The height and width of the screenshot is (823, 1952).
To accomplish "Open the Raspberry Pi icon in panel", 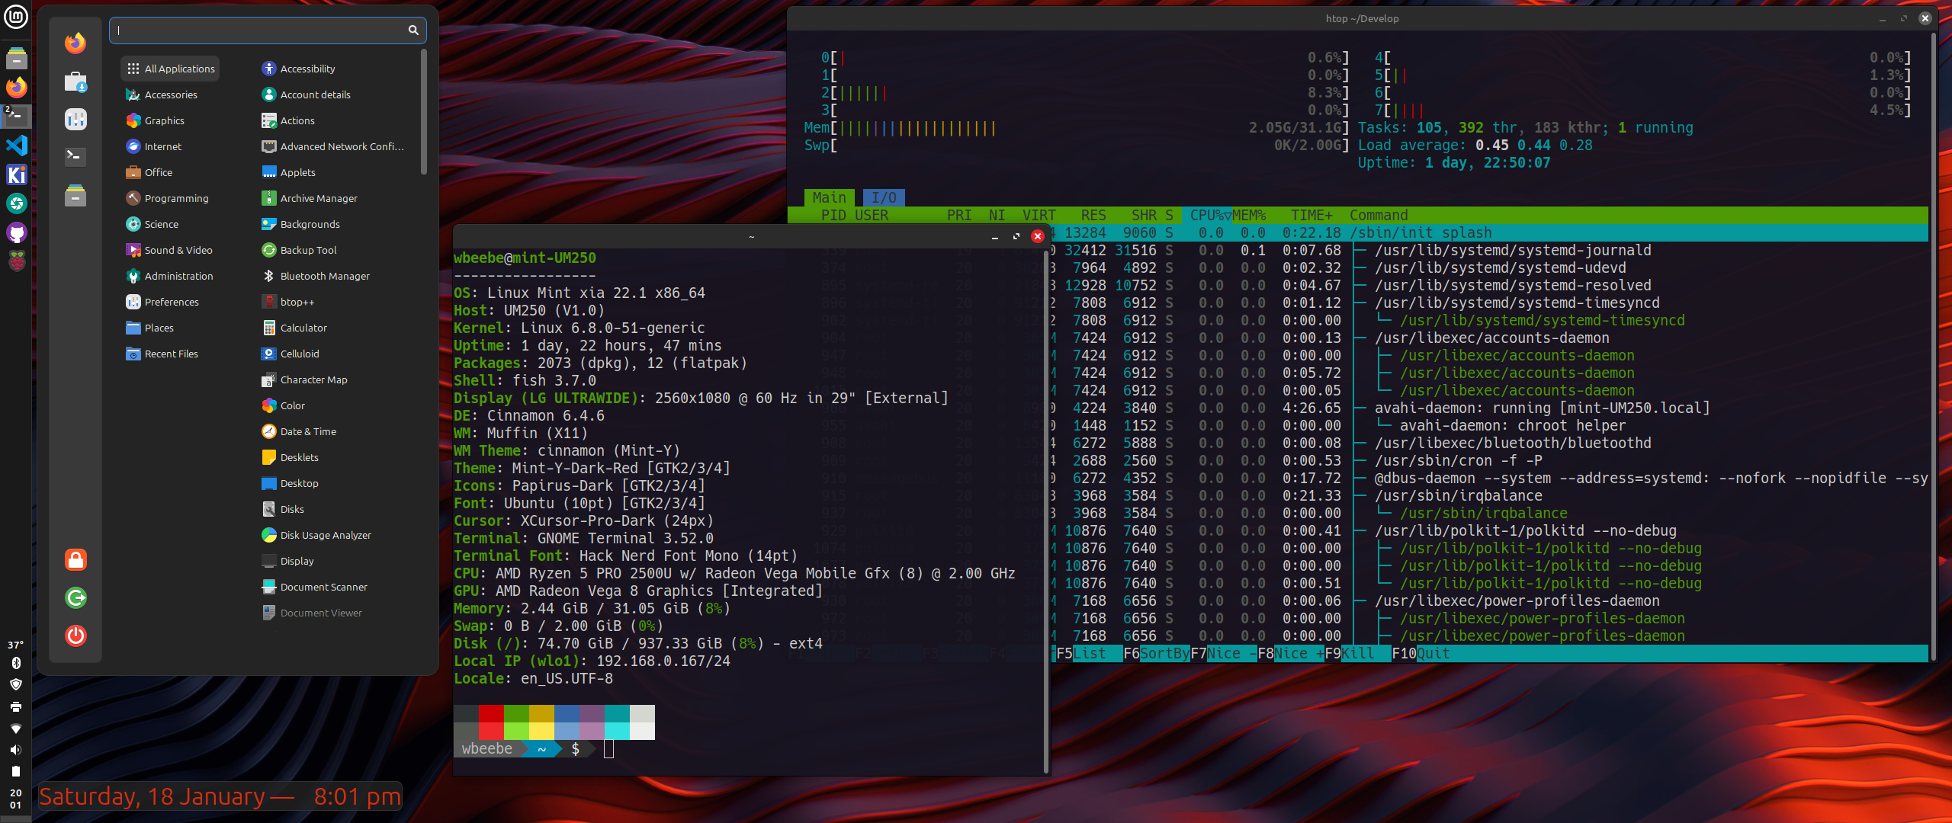I will (x=16, y=261).
